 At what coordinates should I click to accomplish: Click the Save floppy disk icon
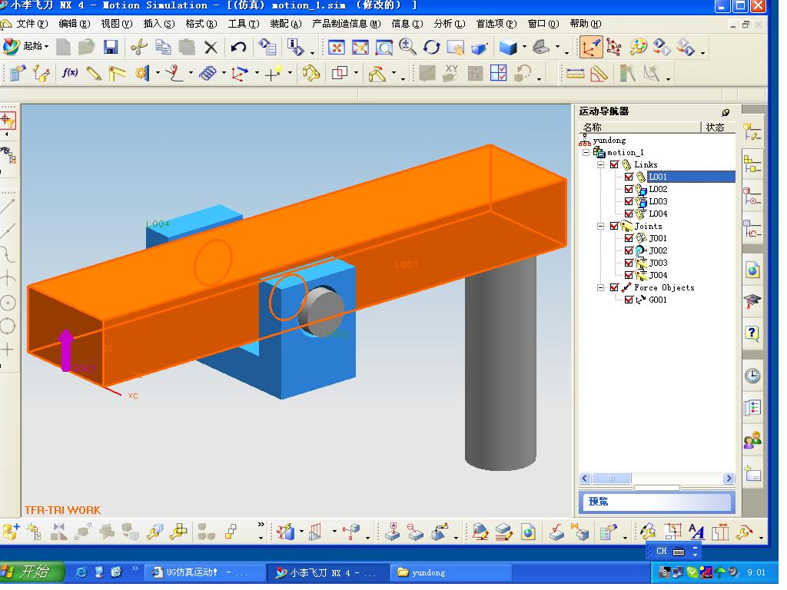[x=111, y=47]
